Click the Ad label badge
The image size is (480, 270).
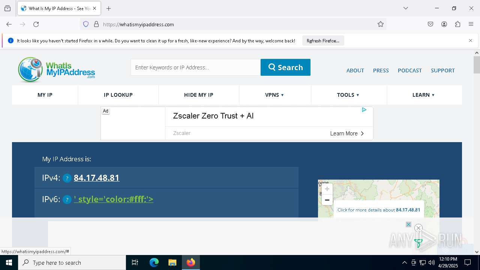(x=106, y=111)
